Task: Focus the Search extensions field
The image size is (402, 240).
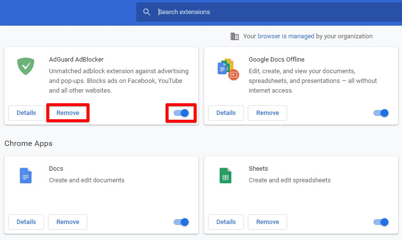Action: click(x=269, y=12)
